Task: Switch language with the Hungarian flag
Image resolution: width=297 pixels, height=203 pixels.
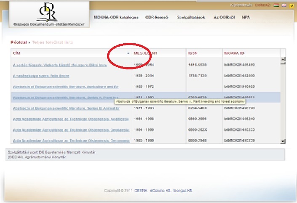Action: pyautogui.click(x=277, y=5)
